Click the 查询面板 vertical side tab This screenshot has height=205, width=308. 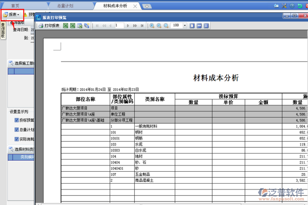pyautogui.click(x=3, y=30)
